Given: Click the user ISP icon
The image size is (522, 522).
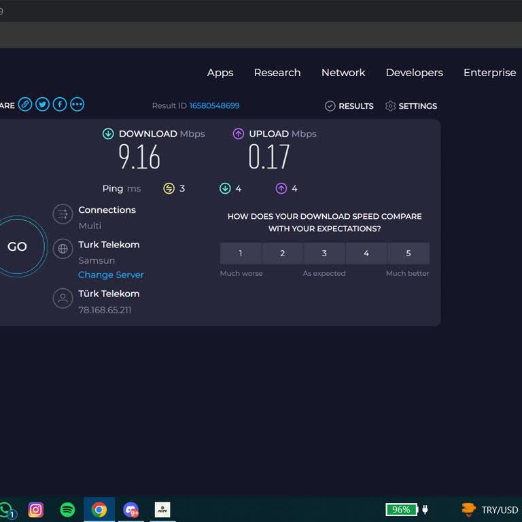Looking at the screenshot, I should pyautogui.click(x=63, y=298).
